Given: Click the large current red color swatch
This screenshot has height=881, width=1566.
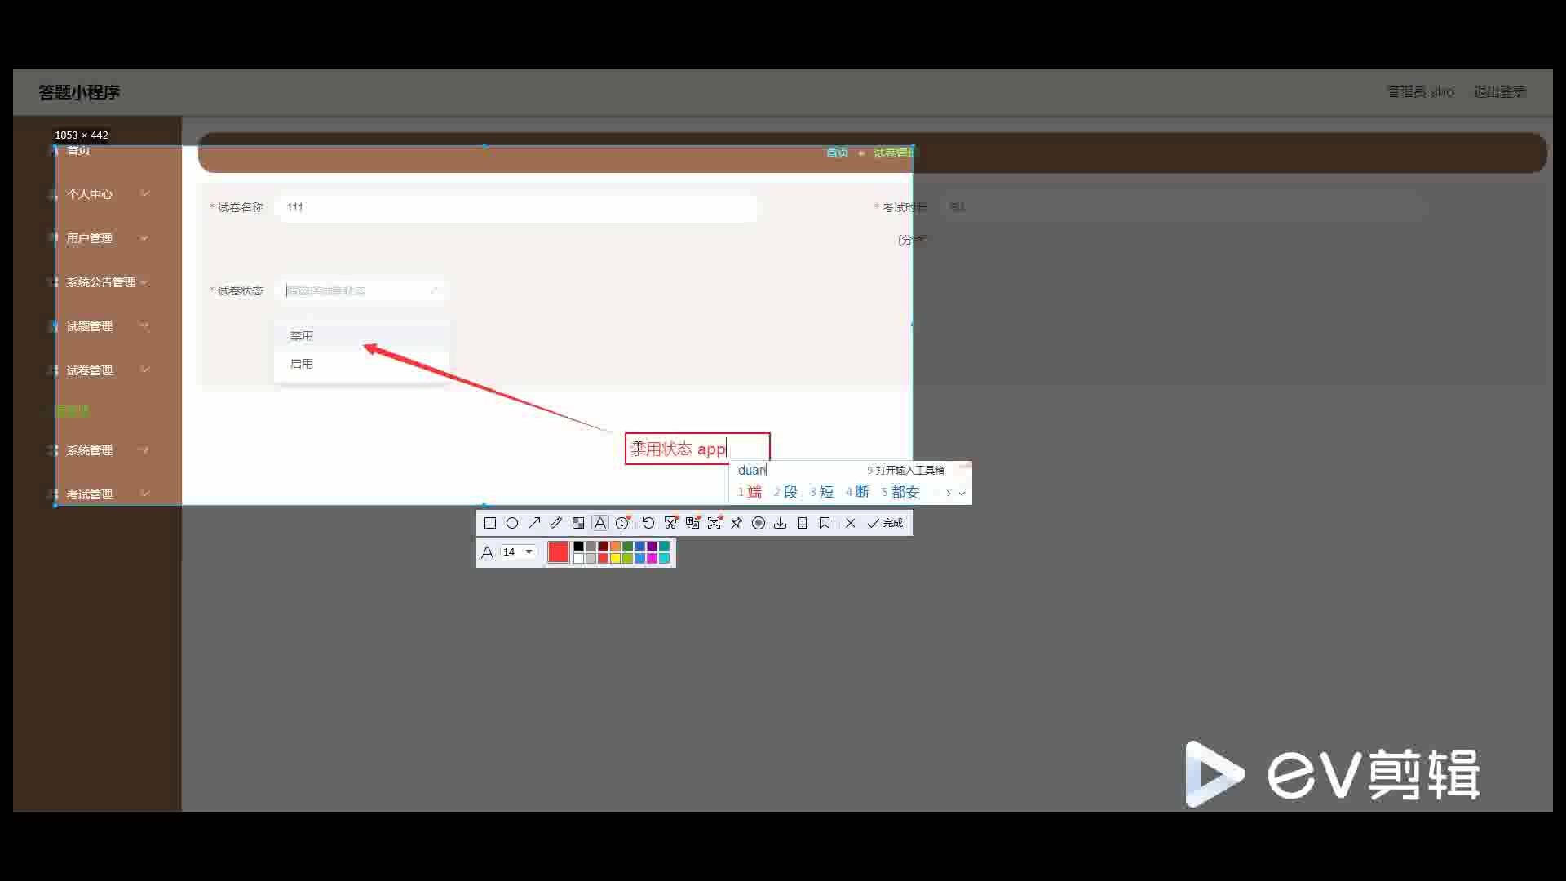Looking at the screenshot, I should point(559,552).
